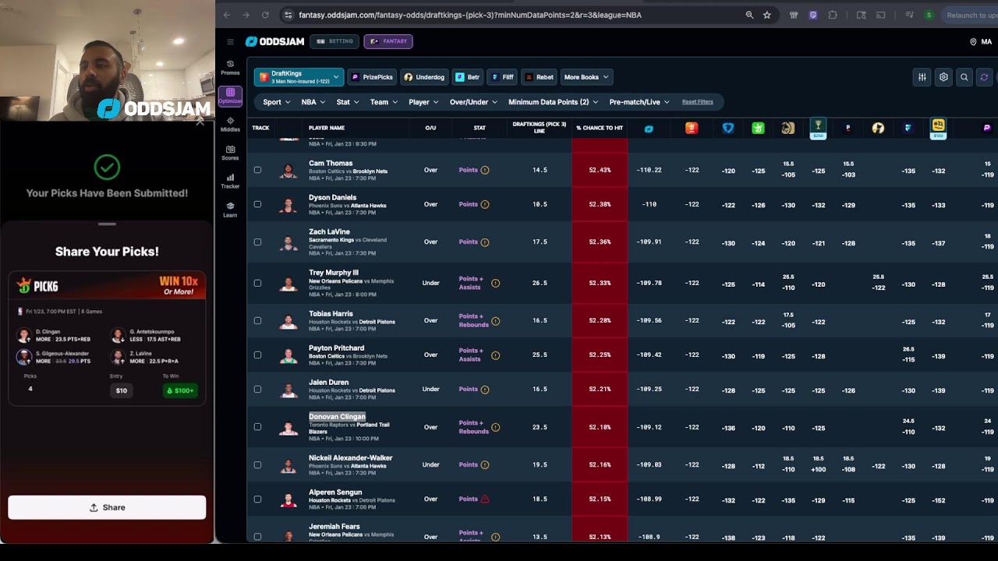
Task: Check the track box for Payton Pritchard
Action: point(257,355)
